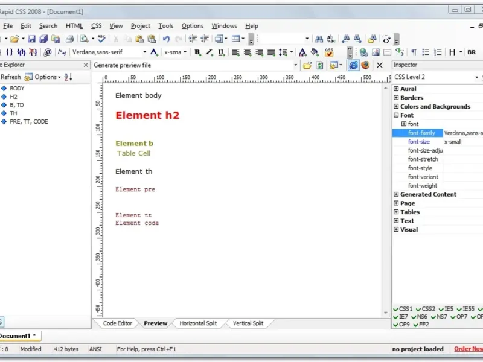Insert a paragraph with the ¶ icon

tap(414, 52)
